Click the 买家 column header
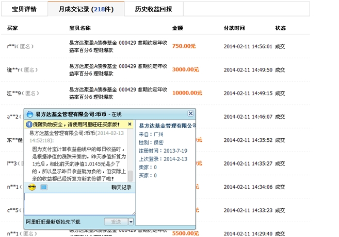 [12, 27]
